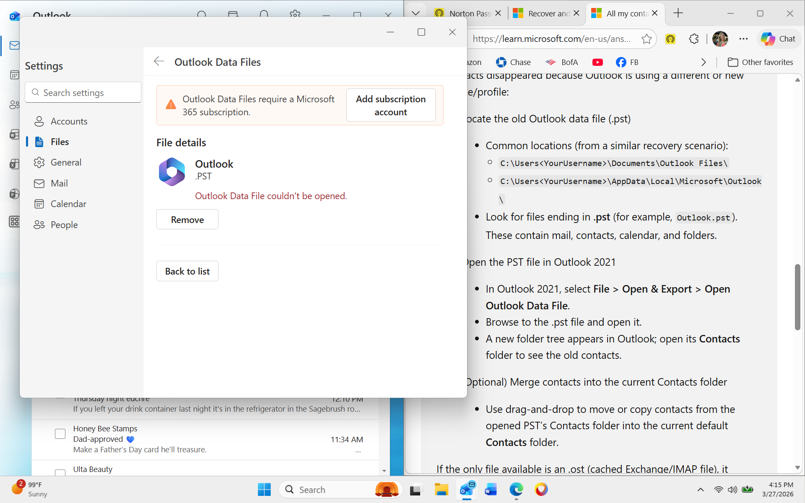
Task: Open Norton Password Manager extension icon
Action: [670, 39]
